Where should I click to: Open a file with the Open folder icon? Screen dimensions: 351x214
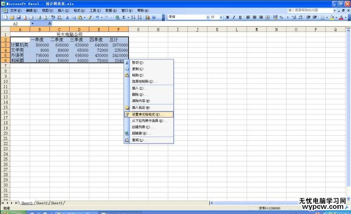(12, 17)
